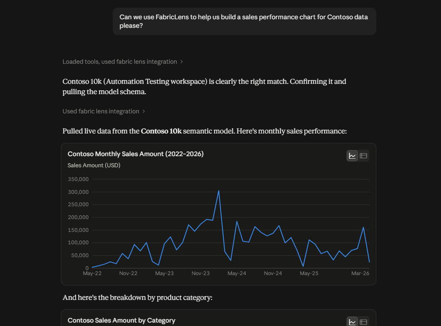Screen dimensions: 441x326
Task: Click the May-23 x-axis label
Action: coord(165,273)
